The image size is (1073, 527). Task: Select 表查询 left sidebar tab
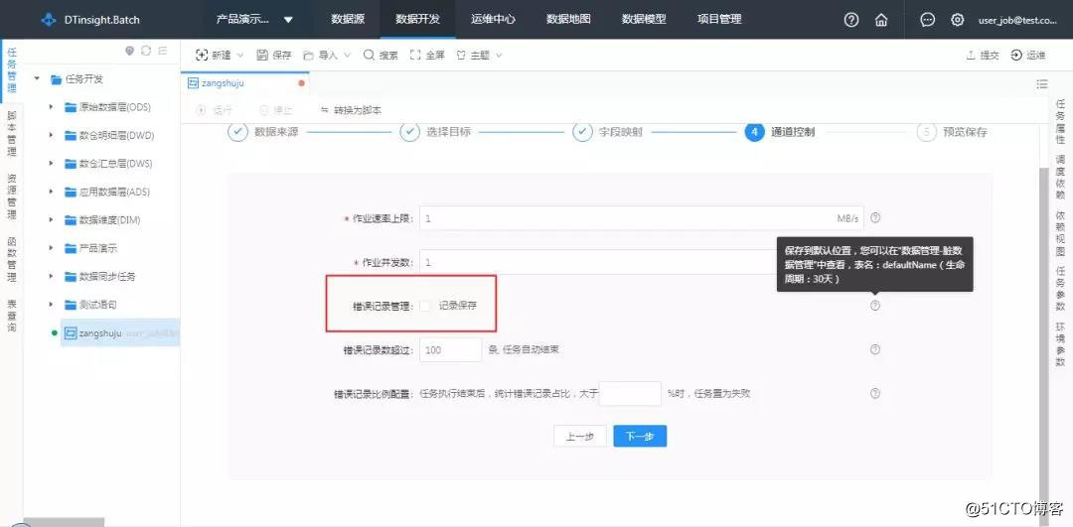(12, 315)
